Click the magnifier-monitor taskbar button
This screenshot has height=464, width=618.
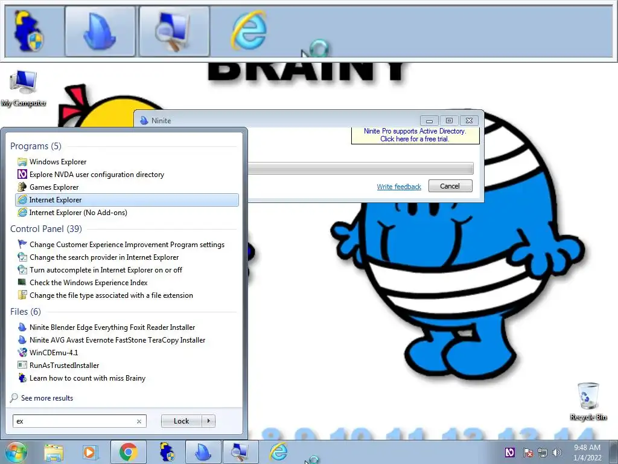[241, 452]
